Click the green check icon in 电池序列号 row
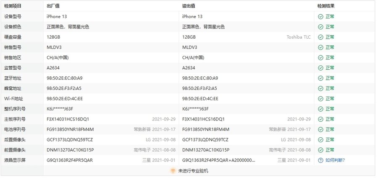The height and width of the screenshot is (178, 378). click(x=320, y=130)
